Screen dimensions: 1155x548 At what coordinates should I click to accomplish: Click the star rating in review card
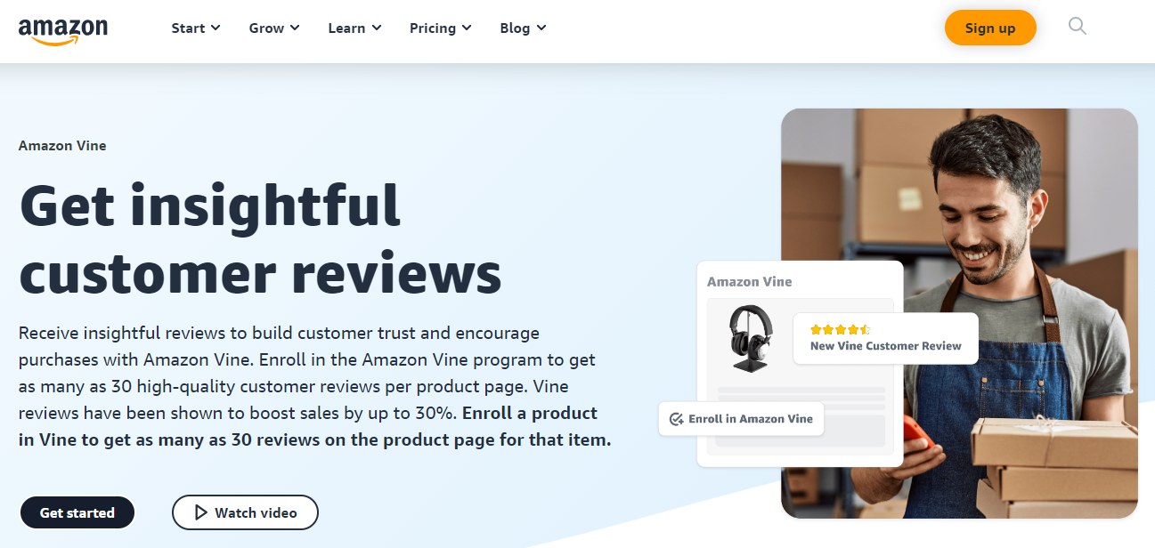pyautogui.click(x=840, y=329)
